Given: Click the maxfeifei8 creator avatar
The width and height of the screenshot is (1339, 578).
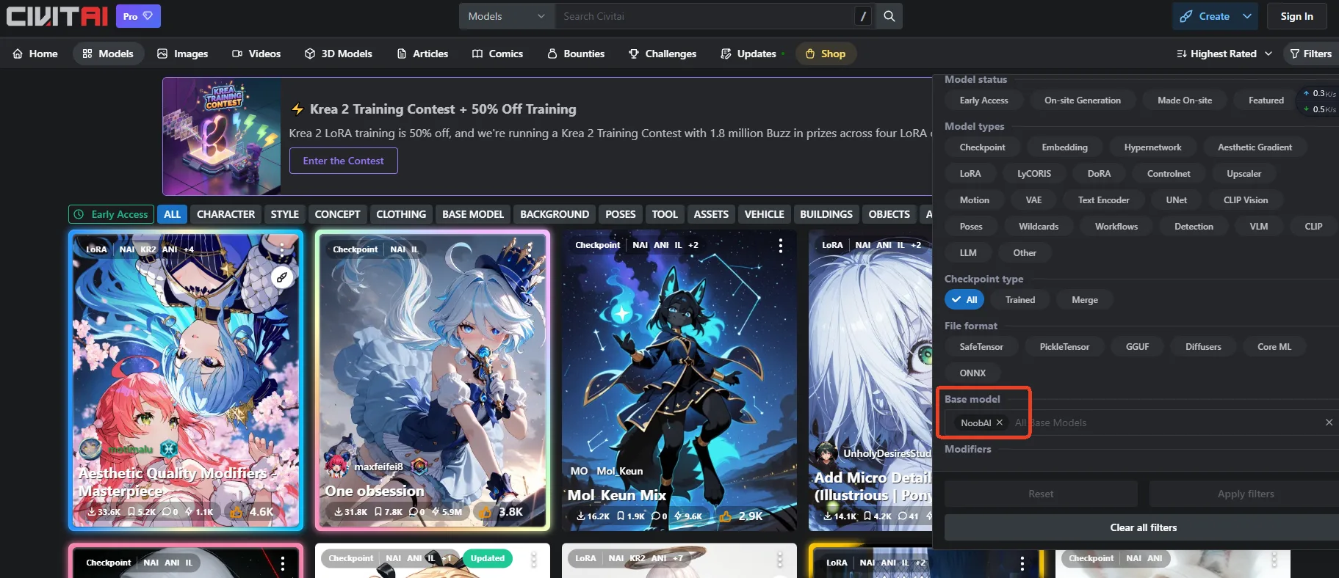Looking at the screenshot, I should point(336,466).
